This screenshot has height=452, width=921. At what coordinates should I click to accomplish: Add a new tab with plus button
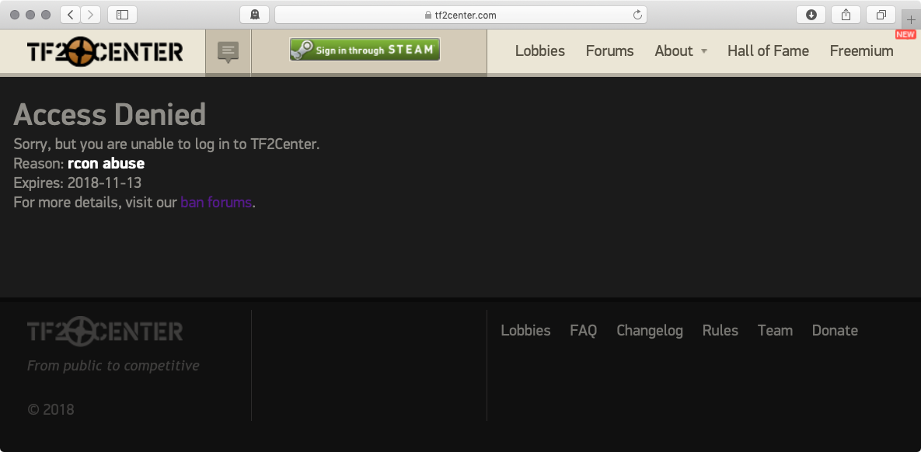[x=911, y=19]
